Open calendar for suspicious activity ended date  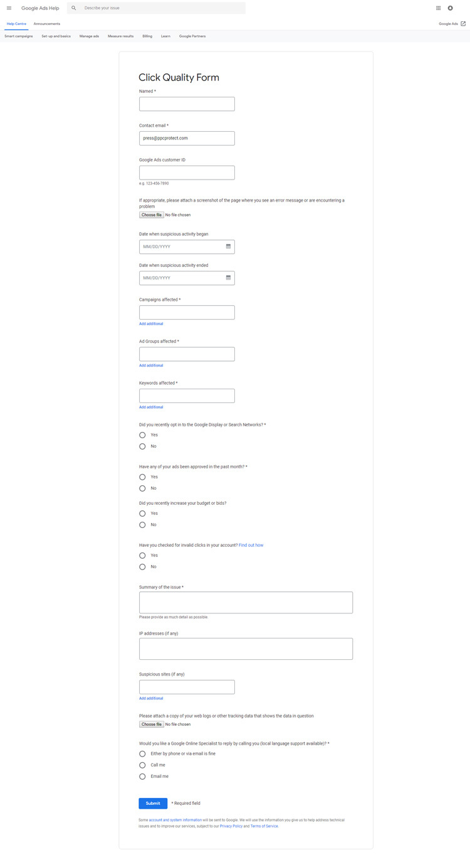point(228,278)
